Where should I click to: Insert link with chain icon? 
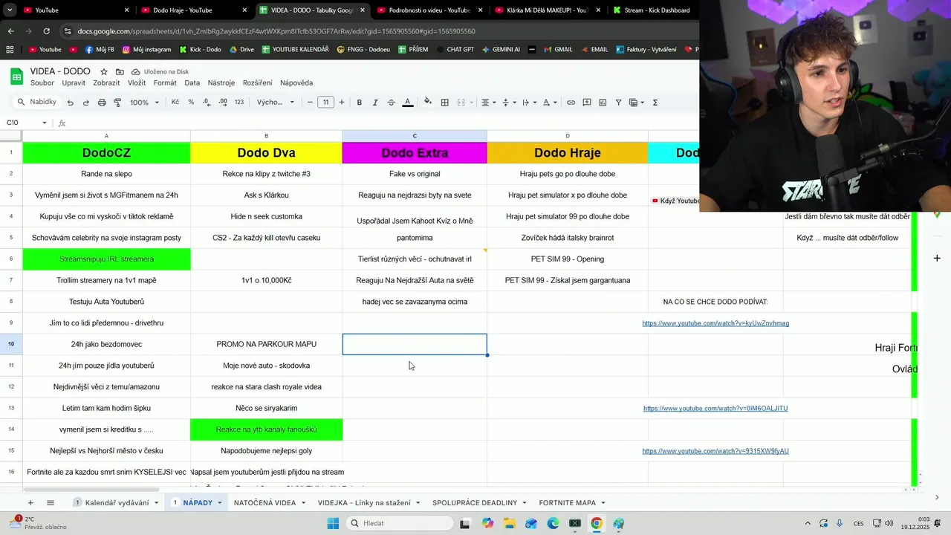click(571, 103)
